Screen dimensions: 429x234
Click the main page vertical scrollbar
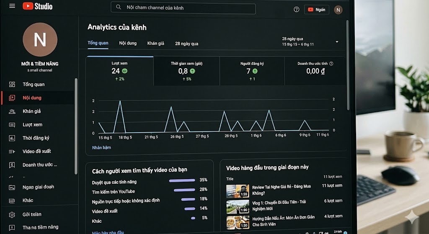point(348,65)
